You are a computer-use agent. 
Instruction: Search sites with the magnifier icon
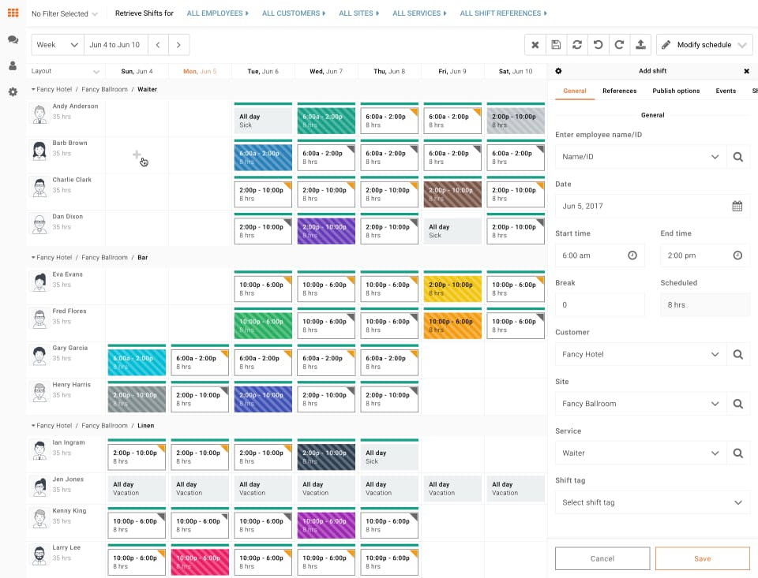click(738, 404)
